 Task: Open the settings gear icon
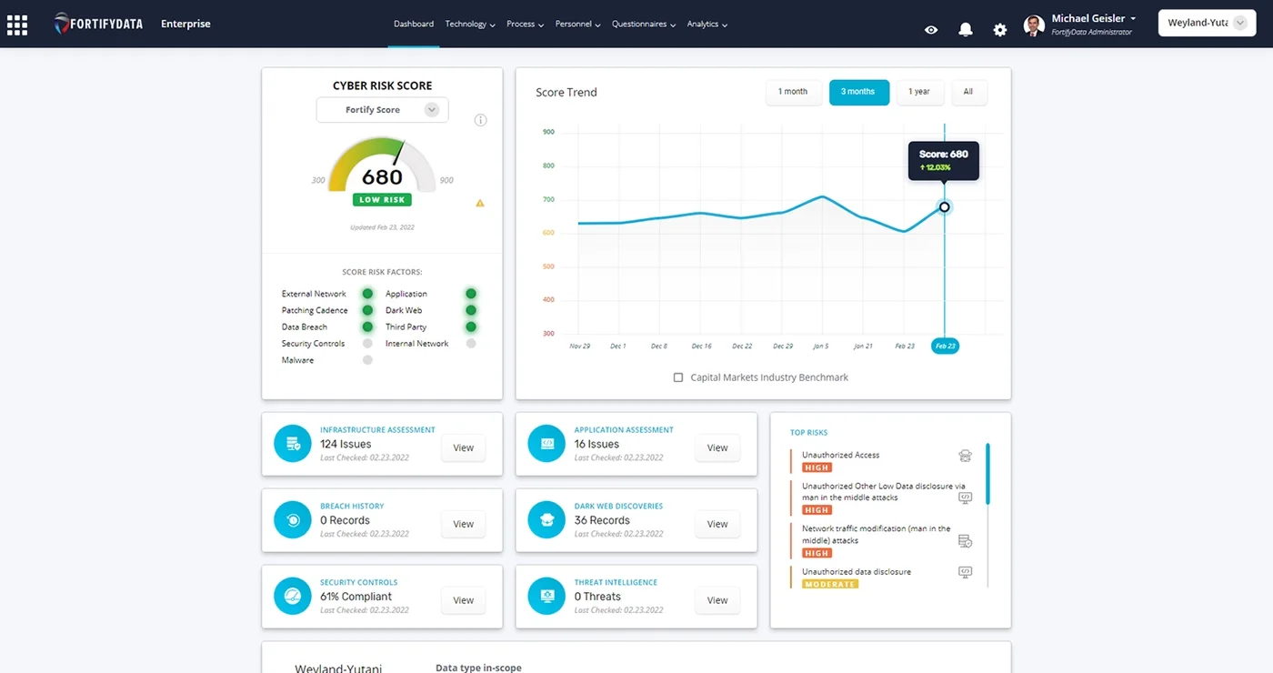tap(1000, 30)
